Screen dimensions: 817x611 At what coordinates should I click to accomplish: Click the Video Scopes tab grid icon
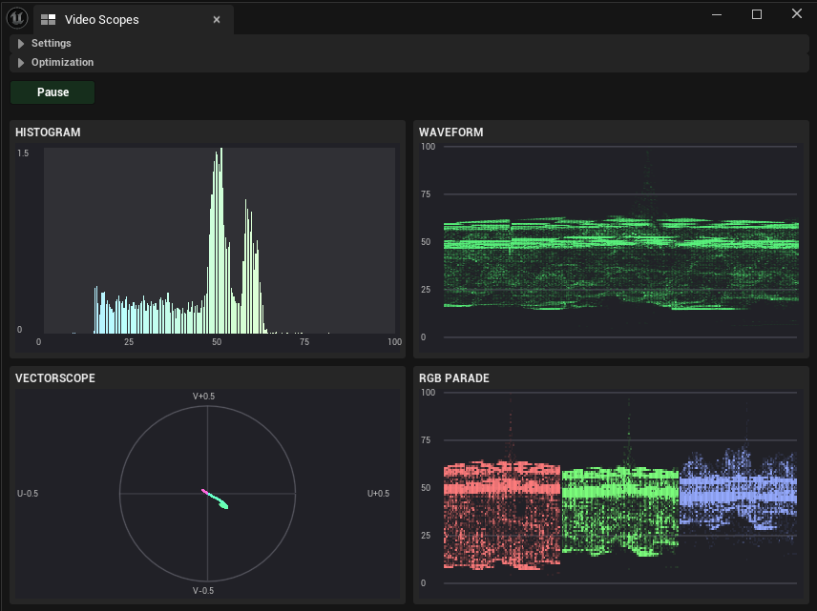49,20
